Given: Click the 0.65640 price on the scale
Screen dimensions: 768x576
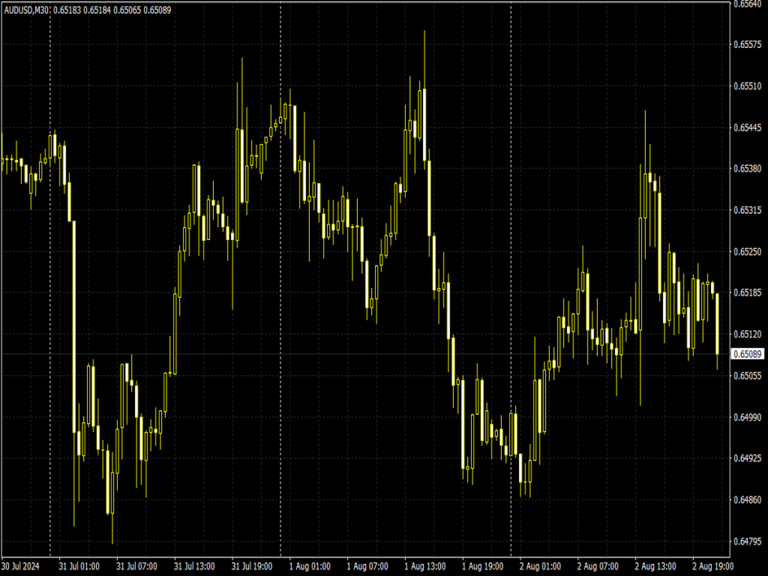Looking at the screenshot, I should click(x=748, y=5).
